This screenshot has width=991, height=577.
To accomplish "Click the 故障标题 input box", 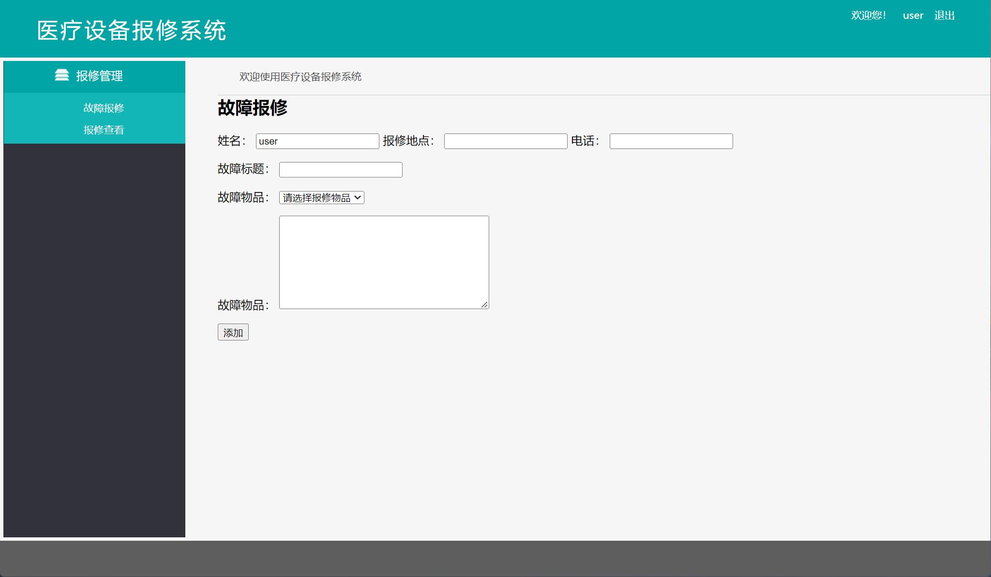I will tap(341, 169).
